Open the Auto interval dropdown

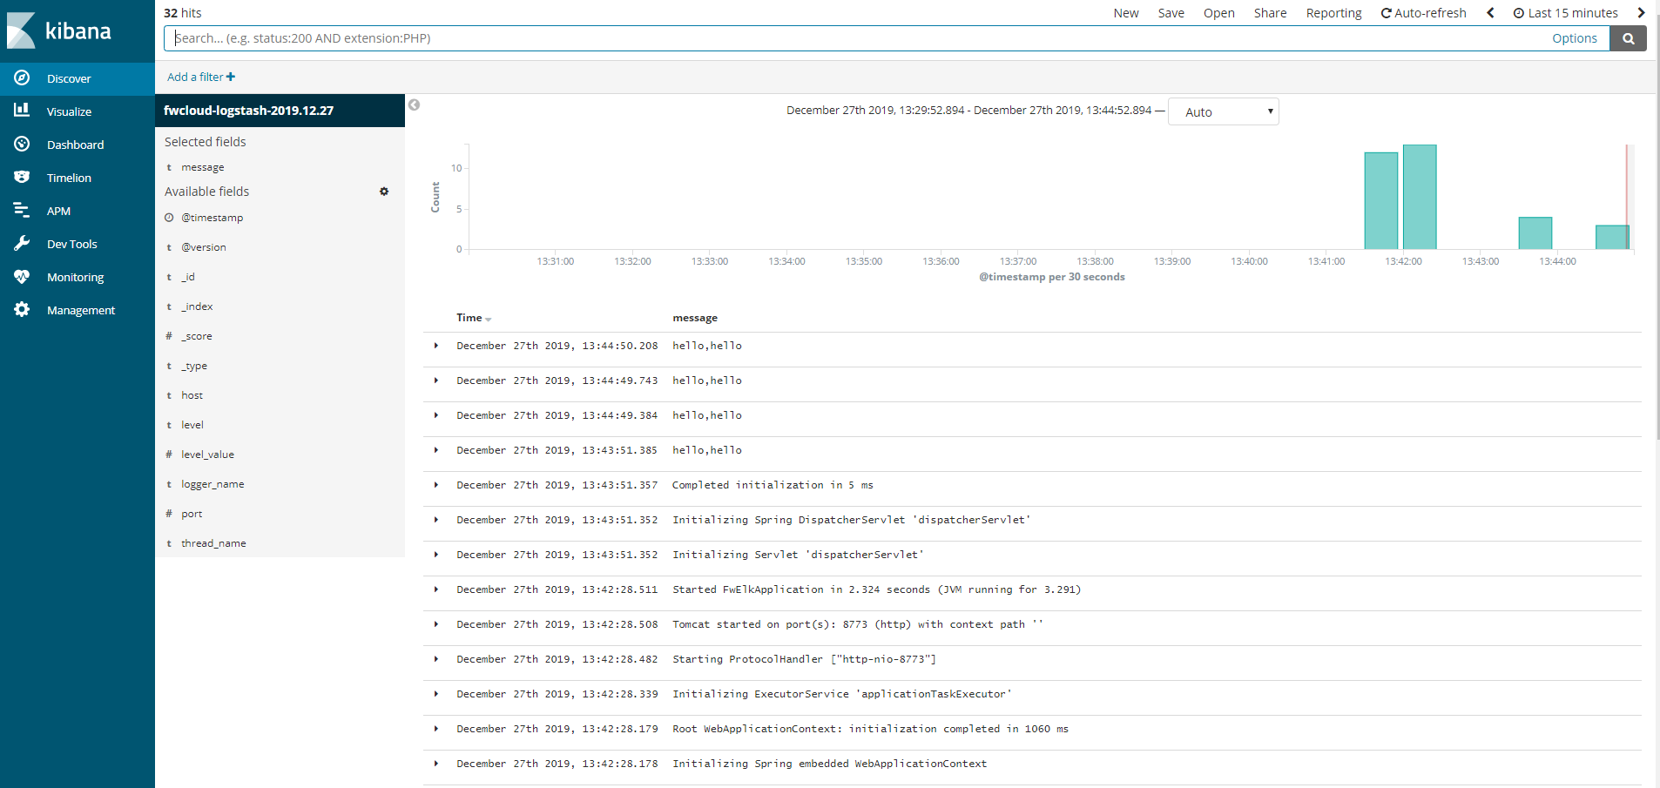pyautogui.click(x=1223, y=111)
